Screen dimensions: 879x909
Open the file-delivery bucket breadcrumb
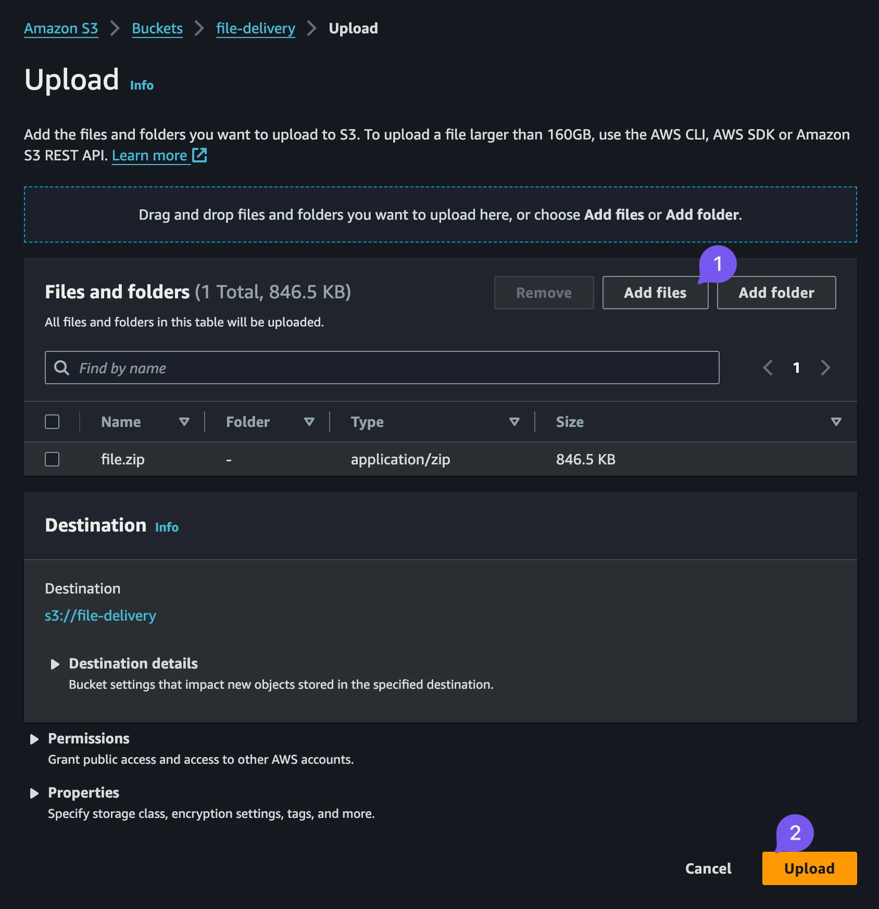click(256, 28)
